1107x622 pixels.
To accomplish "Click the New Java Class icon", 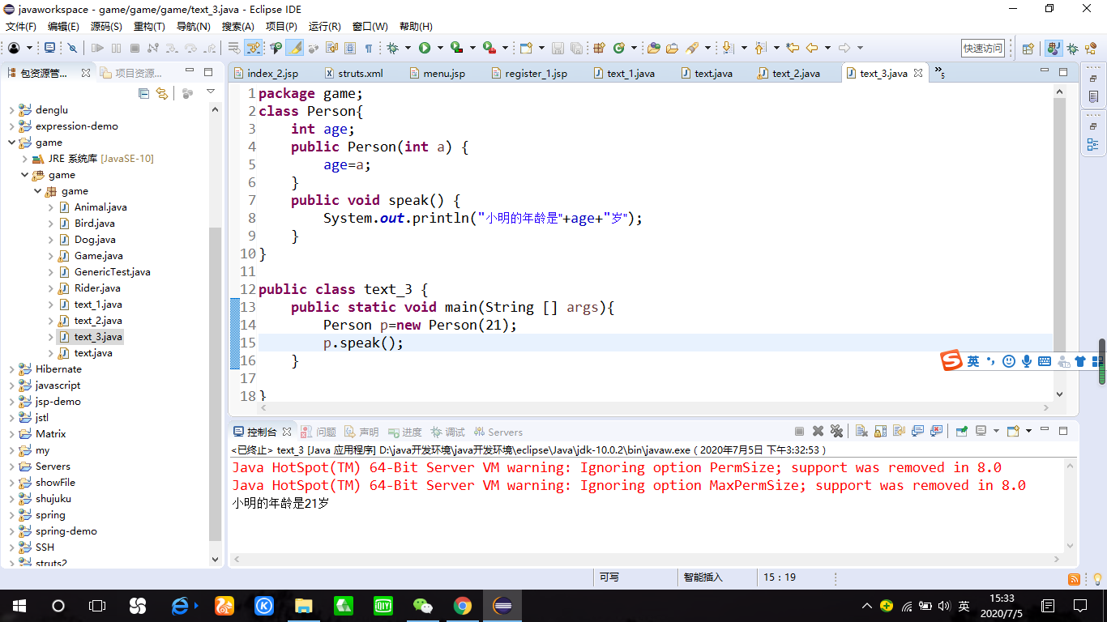I will point(618,48).
